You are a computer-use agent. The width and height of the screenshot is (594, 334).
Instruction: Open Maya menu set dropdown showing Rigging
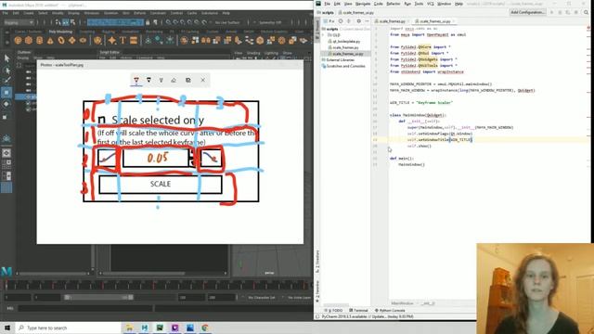click(x=19, y=22)
